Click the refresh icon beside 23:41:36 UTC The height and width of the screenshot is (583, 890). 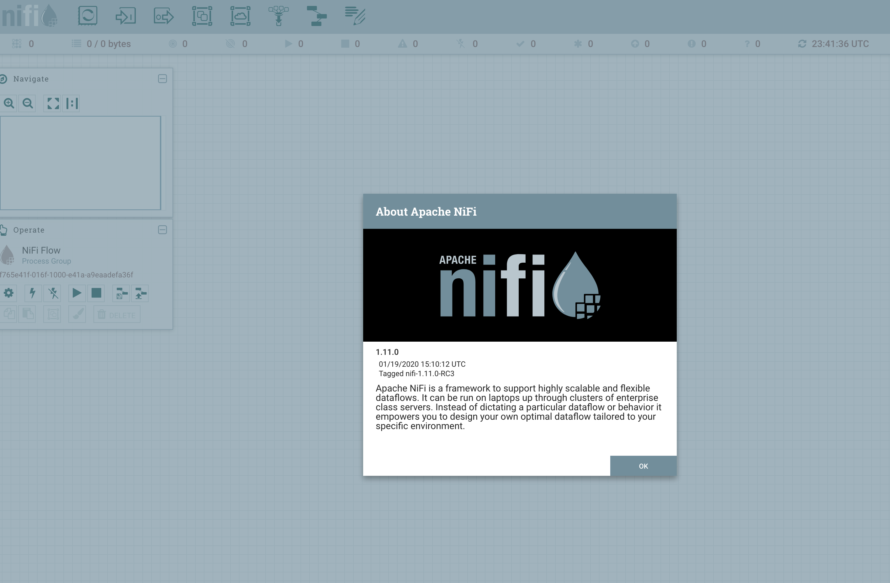pos(802,44)
